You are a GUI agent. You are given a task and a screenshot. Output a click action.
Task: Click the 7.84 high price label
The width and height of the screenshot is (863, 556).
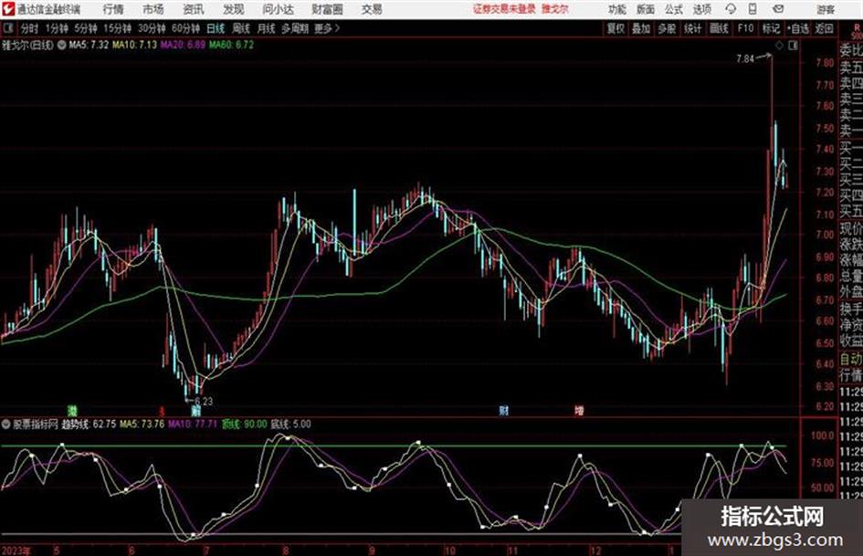pos(745,58)
